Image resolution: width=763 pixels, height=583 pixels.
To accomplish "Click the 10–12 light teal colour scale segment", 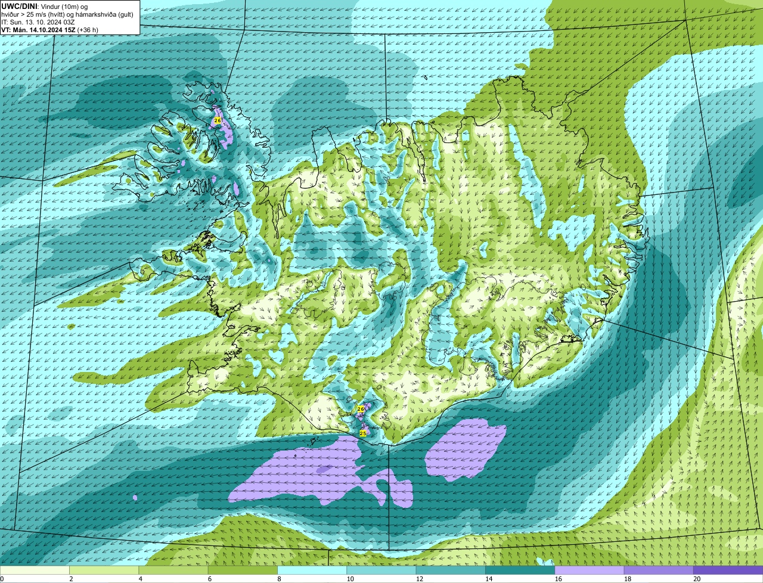I will pos(381,570).
